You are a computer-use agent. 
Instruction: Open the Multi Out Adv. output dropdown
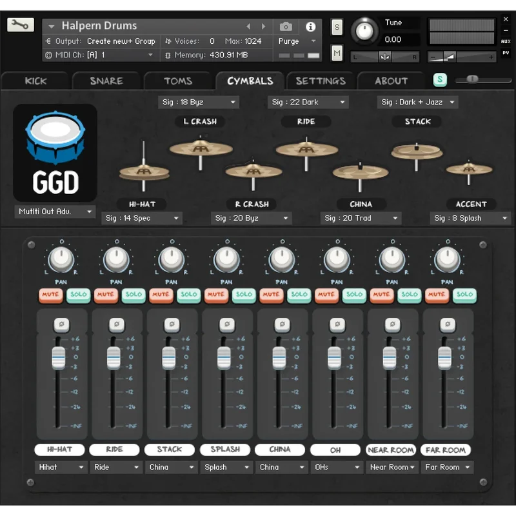tap(55, 212)
